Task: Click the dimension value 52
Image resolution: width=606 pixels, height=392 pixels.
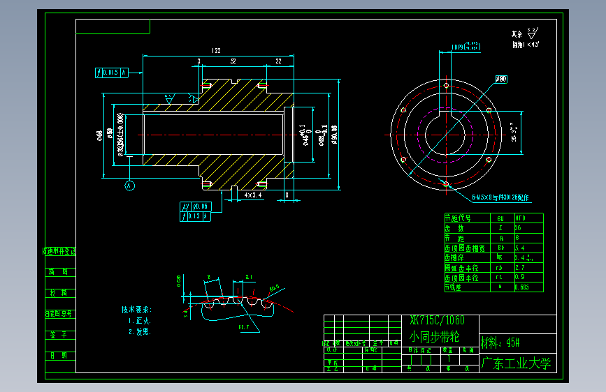Action: click(x=233, y=61)
